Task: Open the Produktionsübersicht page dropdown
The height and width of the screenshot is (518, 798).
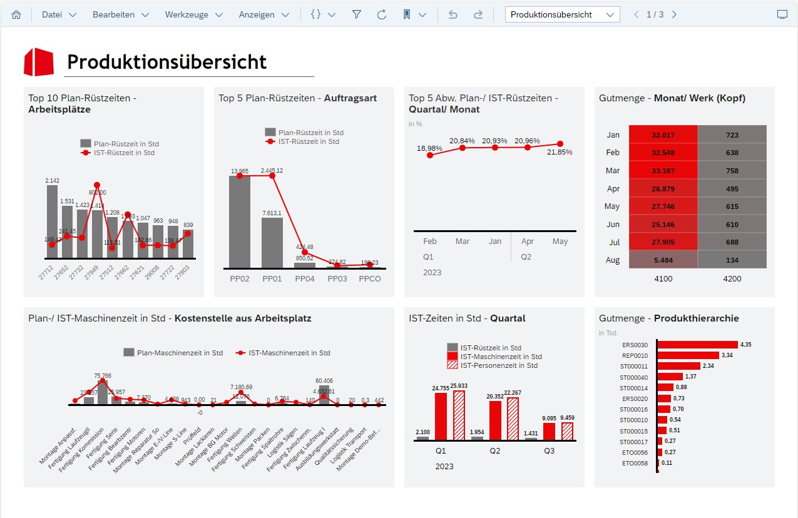Action: tap(561, 14)
